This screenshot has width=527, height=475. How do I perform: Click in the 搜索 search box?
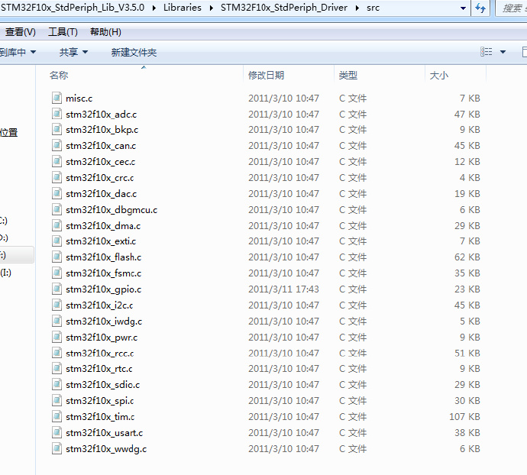click(512, 8)
